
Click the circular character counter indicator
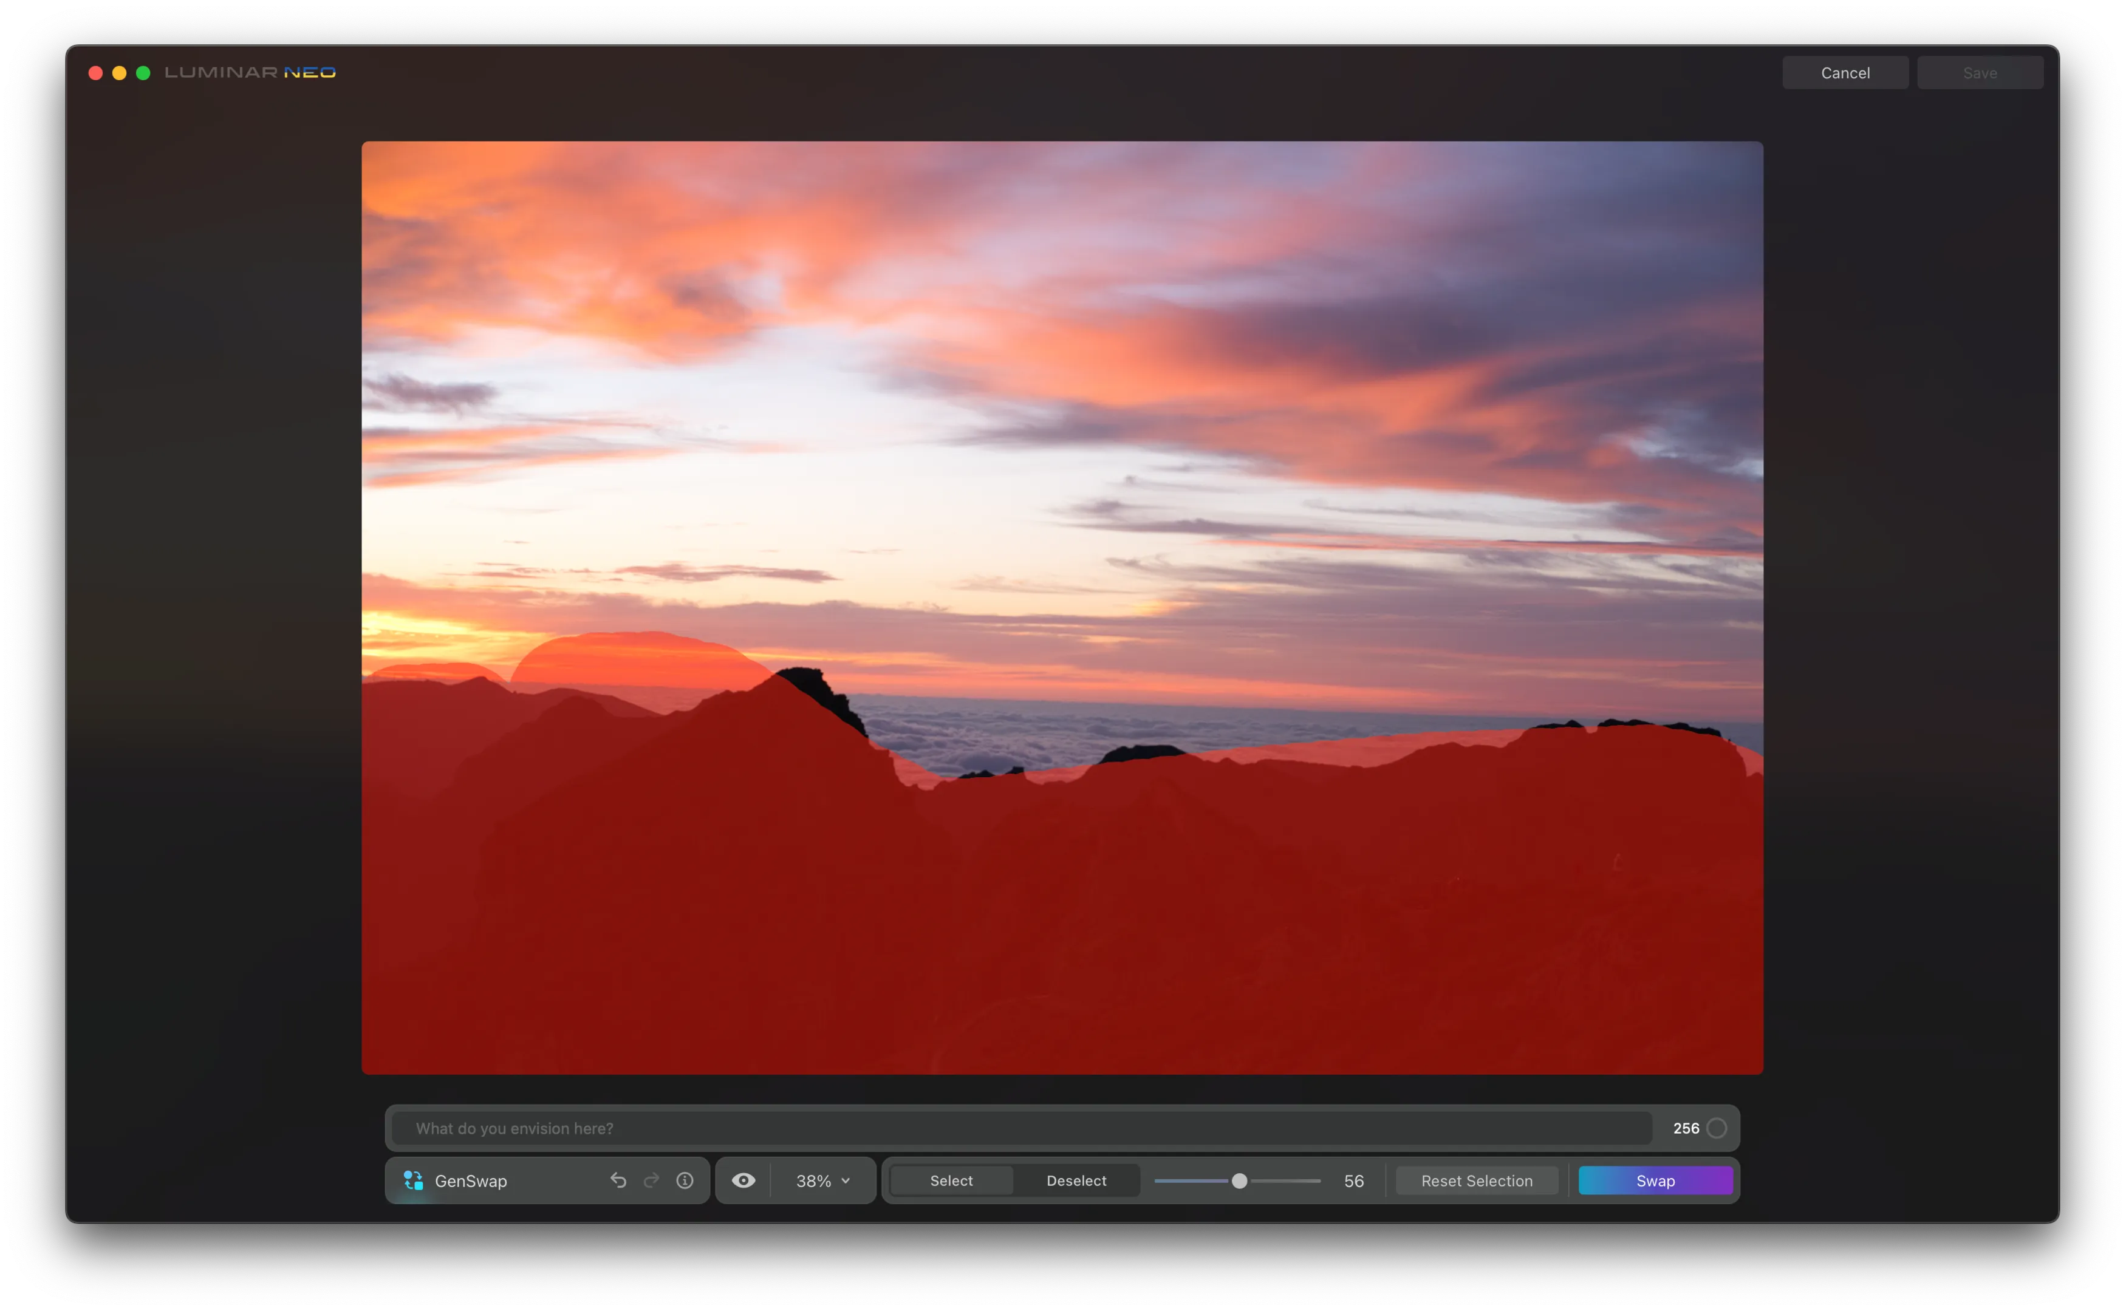pyautogui.click(x=1716, y=1128)
